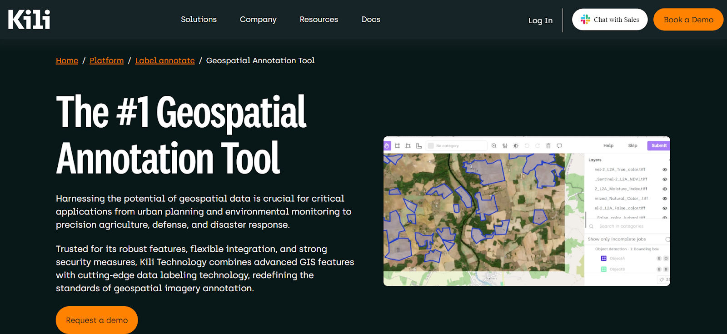
Task: Toggle Show only incomplete jobs switch
Action: [x=667, y=239]
